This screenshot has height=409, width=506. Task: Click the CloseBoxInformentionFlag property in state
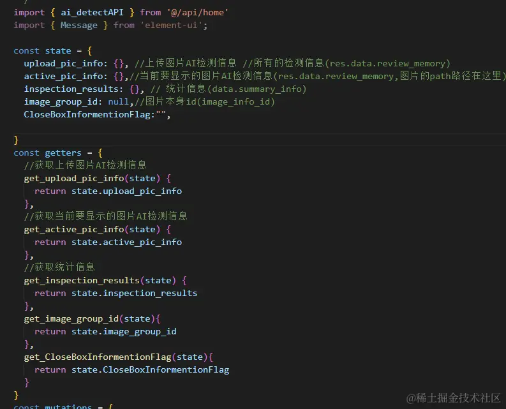click(x=87, y=115)
